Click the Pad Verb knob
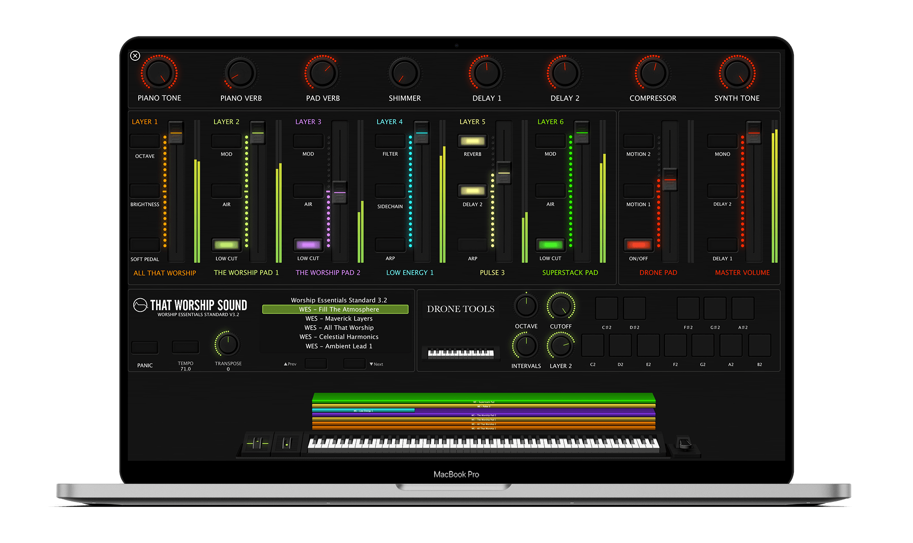This screenshot has height=543, width=913. coord(323,73)
